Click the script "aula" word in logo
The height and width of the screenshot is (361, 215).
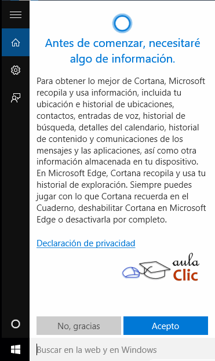(x=186, y=261)
